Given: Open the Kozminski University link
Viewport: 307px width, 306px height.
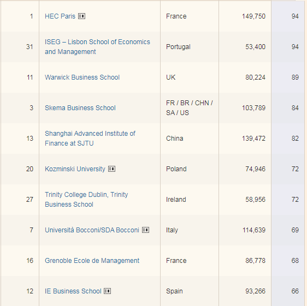Looking at the screenshot, I should 75,169.
